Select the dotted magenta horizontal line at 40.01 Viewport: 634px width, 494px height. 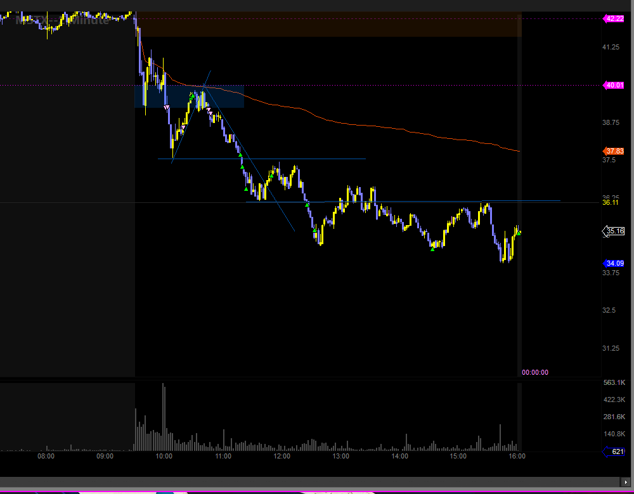tap(301, 86)
